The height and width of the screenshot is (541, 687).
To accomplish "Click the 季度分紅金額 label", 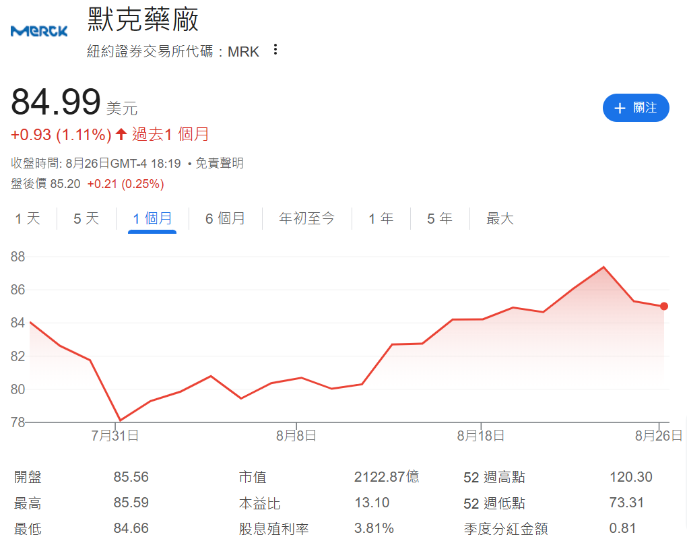I will click(506, 529).
